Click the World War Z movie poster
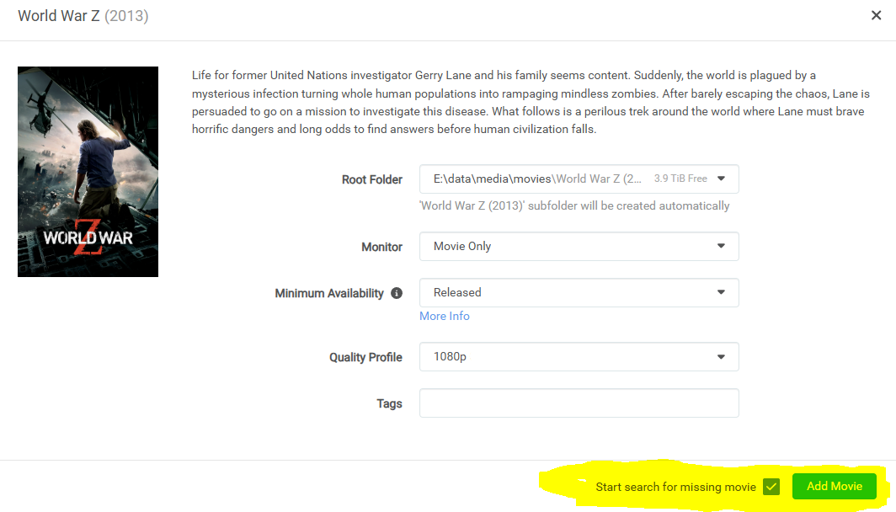 point(88,172)
